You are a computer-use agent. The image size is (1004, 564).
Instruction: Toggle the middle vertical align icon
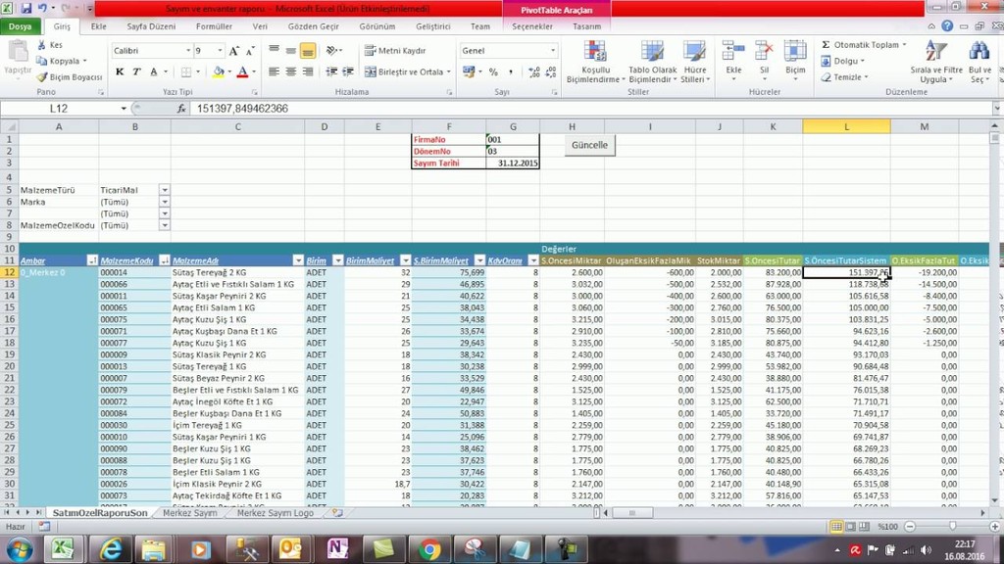[290, 51]
